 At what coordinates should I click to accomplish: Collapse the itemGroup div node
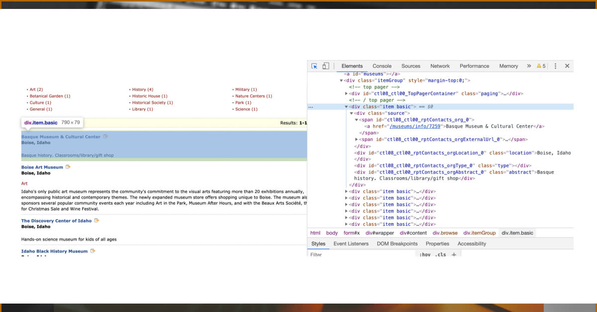click(341, 80)
